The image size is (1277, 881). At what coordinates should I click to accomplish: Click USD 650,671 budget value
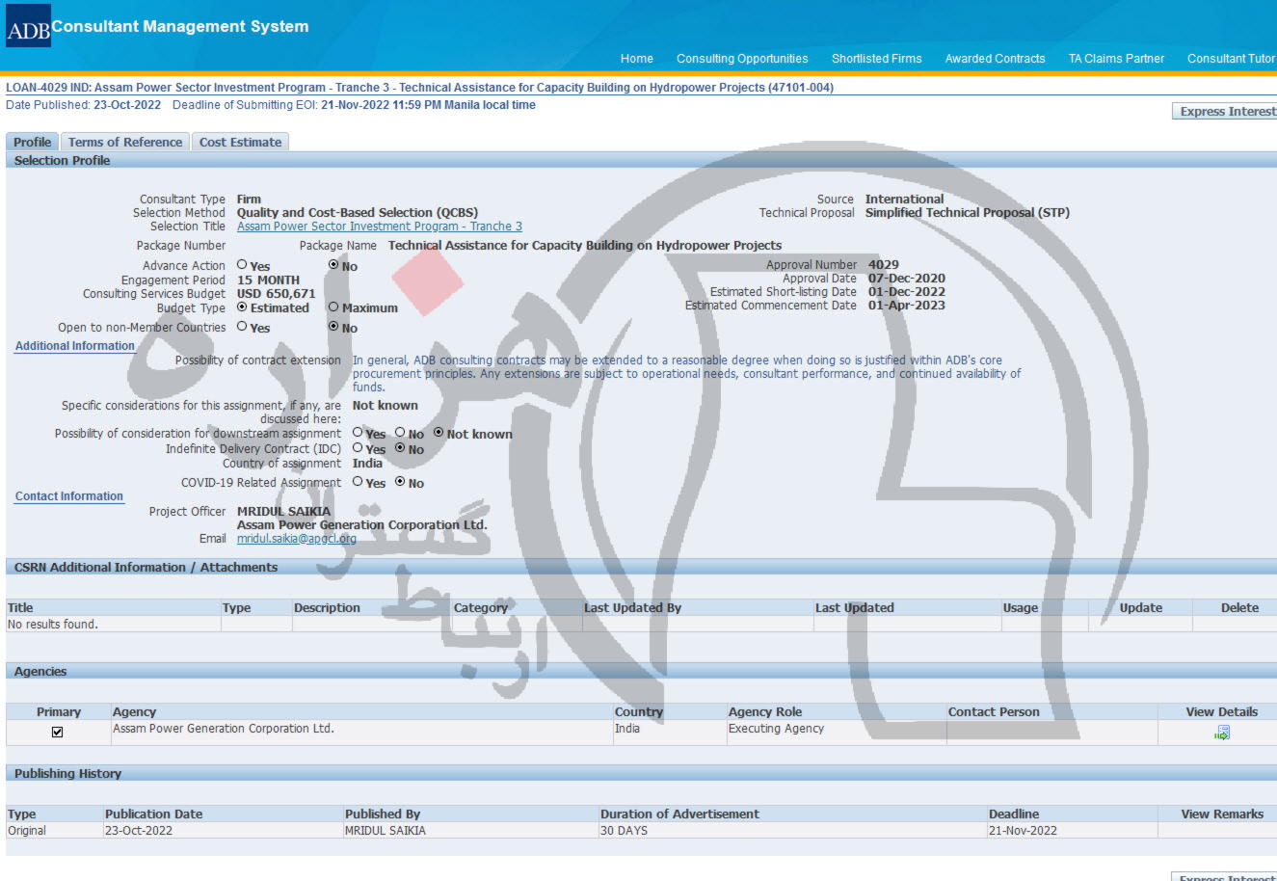[277, 294]
